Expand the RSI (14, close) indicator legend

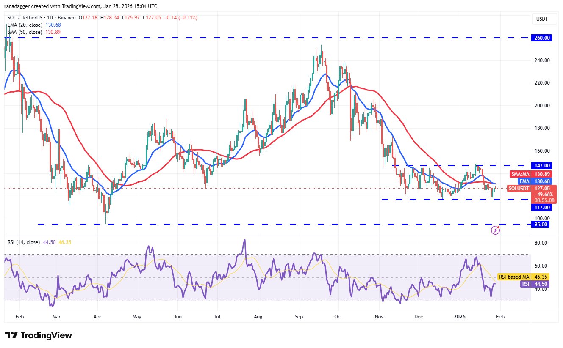tap(24, 242)
